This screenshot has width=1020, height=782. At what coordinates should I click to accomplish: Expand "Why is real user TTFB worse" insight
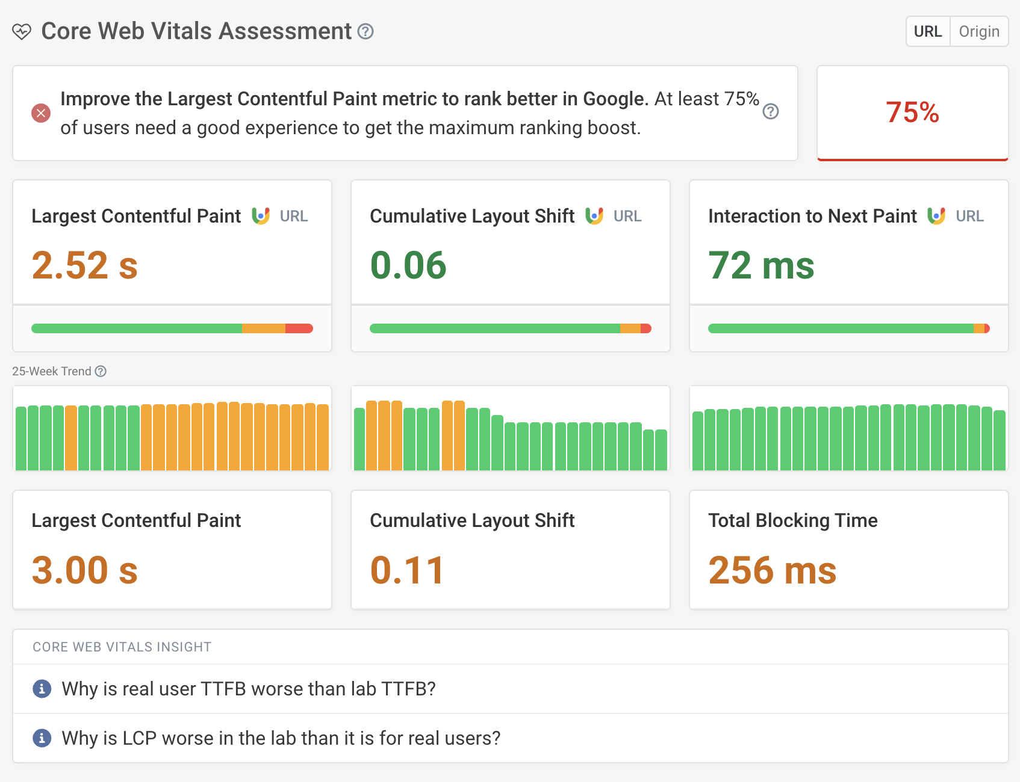[x=249, y=689]
